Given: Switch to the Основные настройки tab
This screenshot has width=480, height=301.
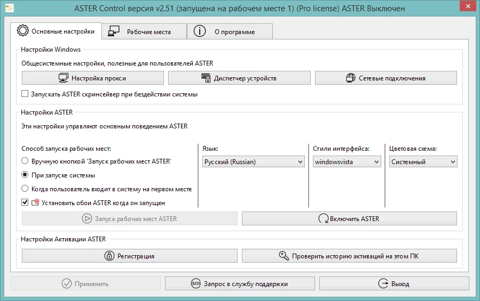Looking at the screenshot, I should click(x=56, y=31).
